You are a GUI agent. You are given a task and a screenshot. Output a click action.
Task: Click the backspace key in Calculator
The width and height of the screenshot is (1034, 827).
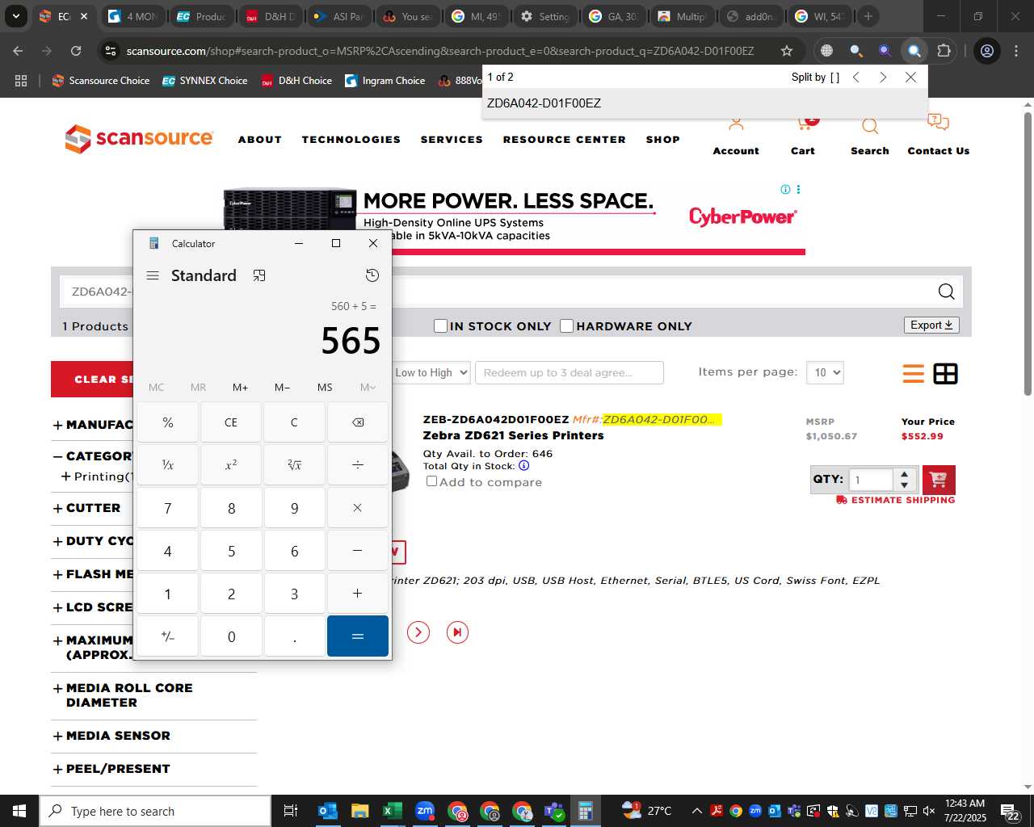pyautogui.click(x=358, y=422)
